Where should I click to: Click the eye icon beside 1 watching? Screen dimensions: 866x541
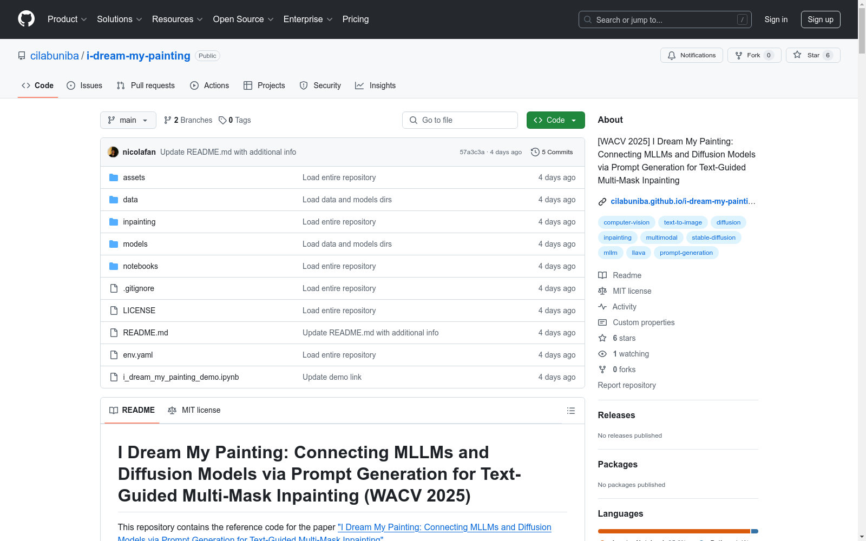click(602, 354)
